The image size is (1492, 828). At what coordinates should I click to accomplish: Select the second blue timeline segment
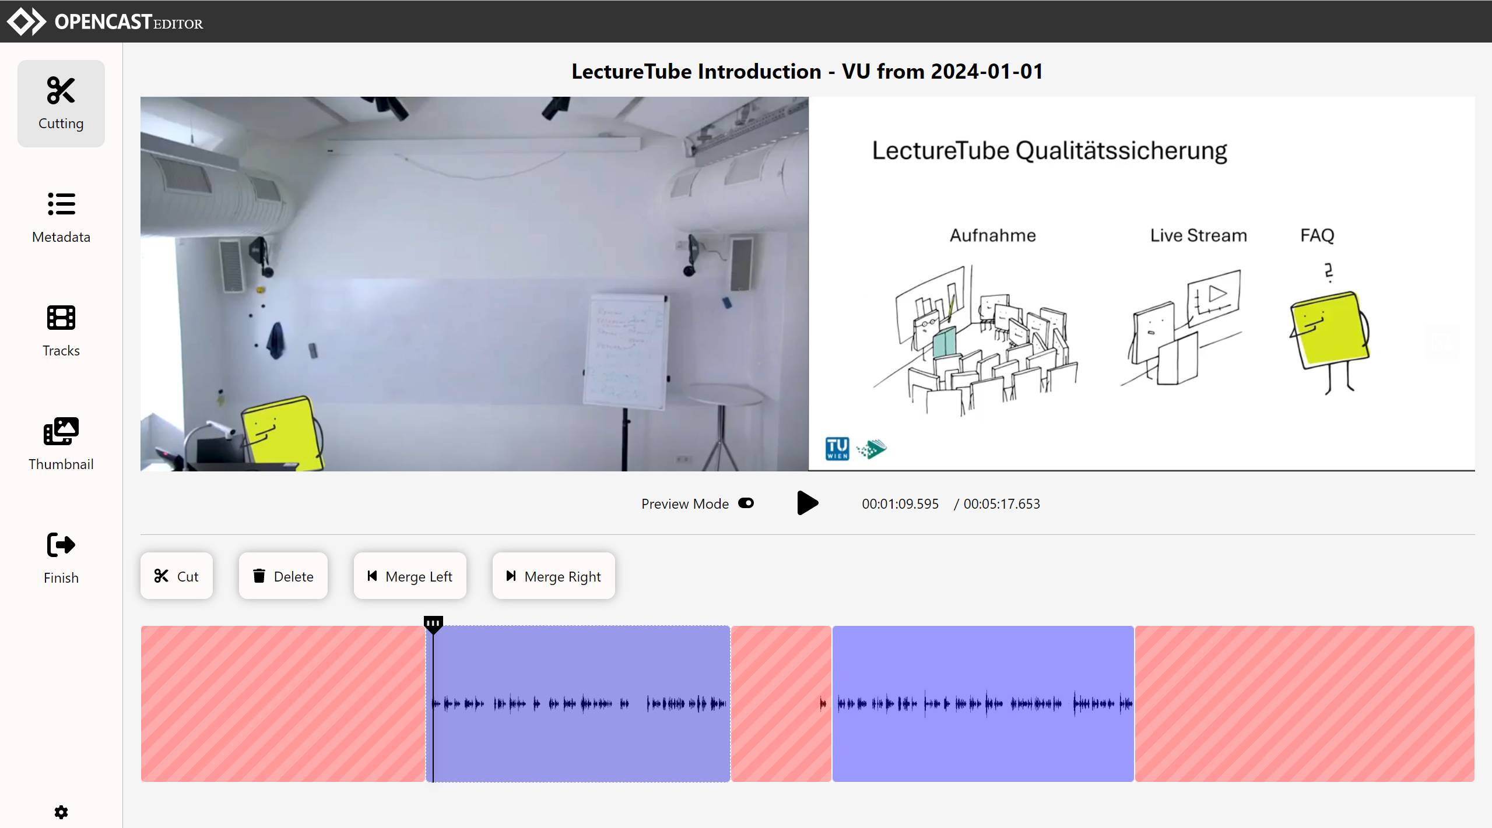click(x=983, y=704)
